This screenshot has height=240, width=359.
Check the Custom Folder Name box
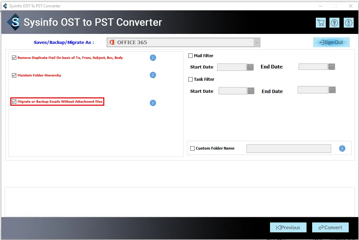point(193,149)
